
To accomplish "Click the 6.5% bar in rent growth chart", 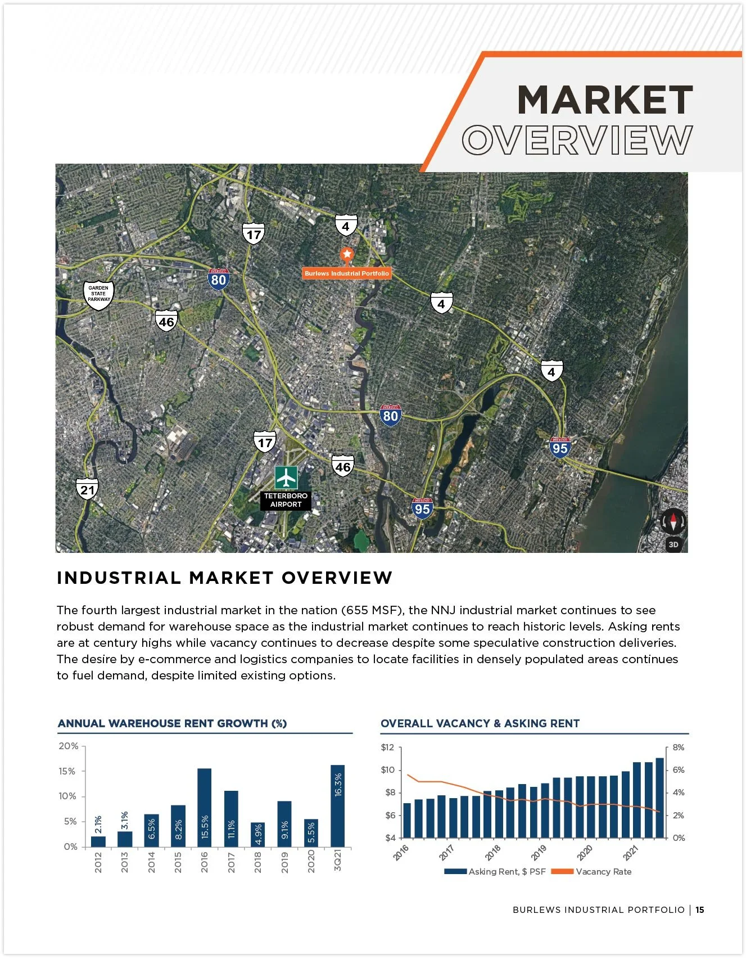I will tap(151, 830).
